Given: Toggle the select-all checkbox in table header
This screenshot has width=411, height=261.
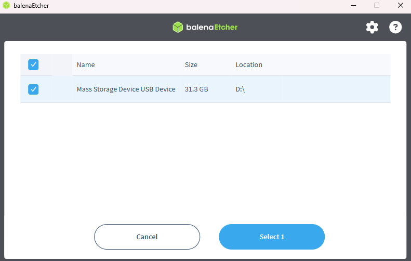Looking at the screenshot, I should (33, 65).
